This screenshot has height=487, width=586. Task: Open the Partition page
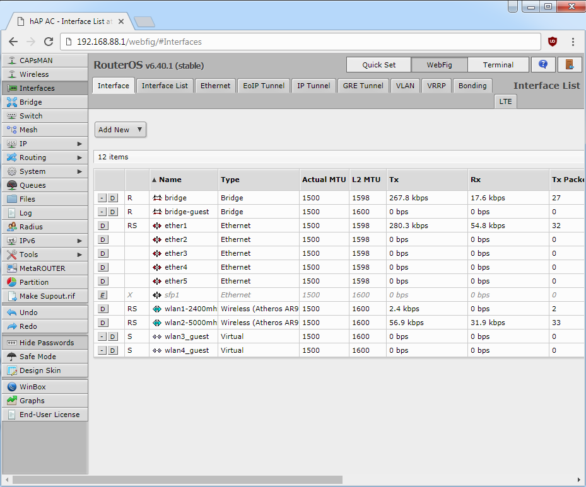pyautogui.click(x=45, y=282)
